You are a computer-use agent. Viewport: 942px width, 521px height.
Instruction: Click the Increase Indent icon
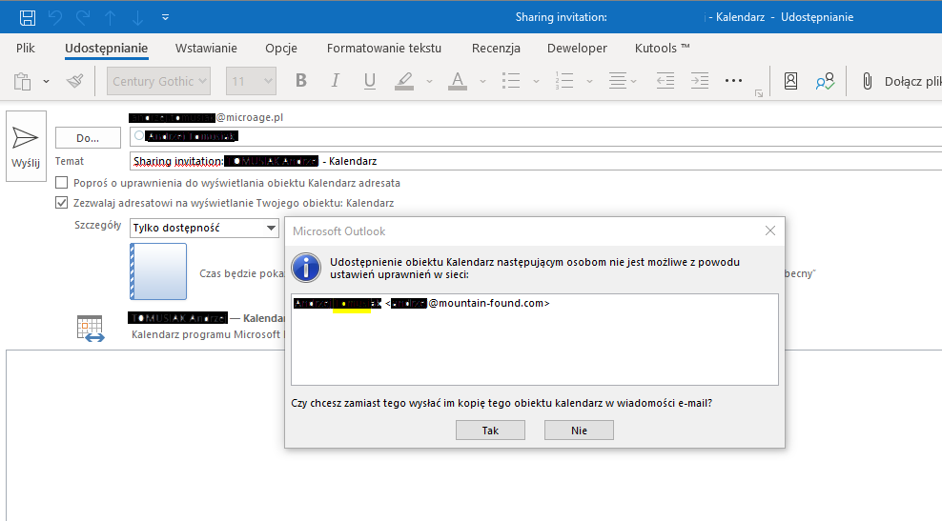[x=699, y=80]
